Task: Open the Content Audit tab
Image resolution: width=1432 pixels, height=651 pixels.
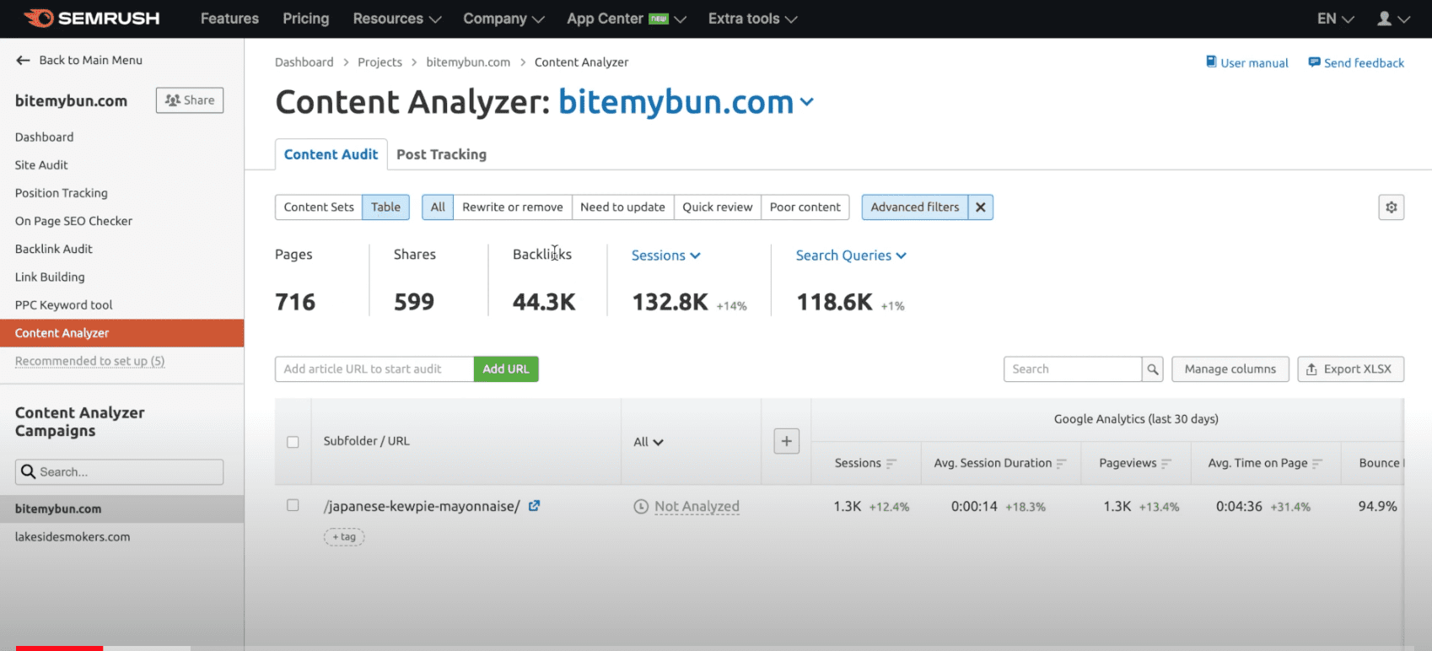Action: pos(331,154)
